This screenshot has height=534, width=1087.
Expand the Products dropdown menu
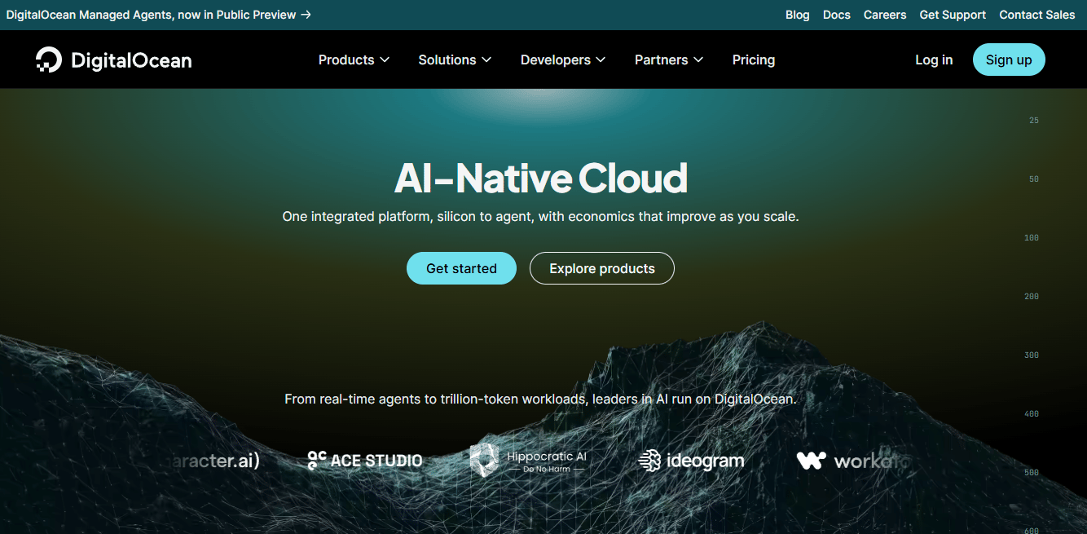pyautogui.click(x=354, y=60)
